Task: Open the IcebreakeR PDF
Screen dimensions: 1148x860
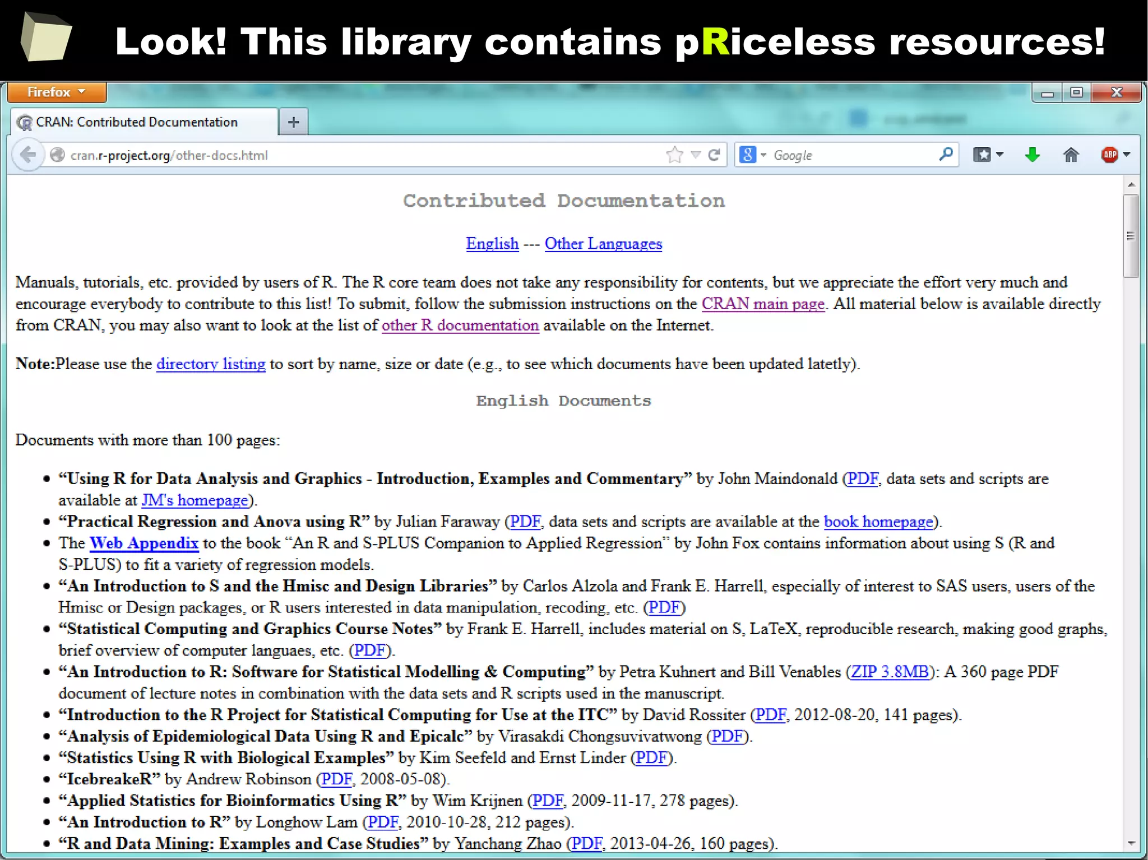Action: pyautogui.click(x=337, y=779)
